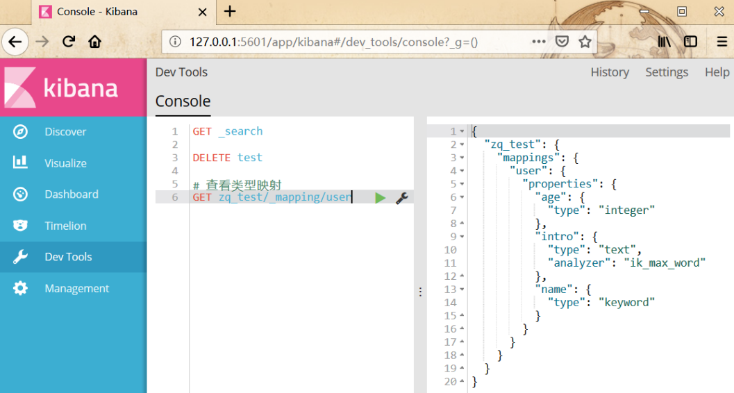Open page actions three-dot menu

point(539,42)
